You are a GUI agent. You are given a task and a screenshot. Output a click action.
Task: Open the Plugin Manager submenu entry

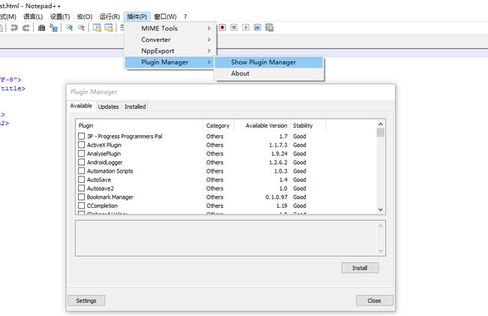170,62
